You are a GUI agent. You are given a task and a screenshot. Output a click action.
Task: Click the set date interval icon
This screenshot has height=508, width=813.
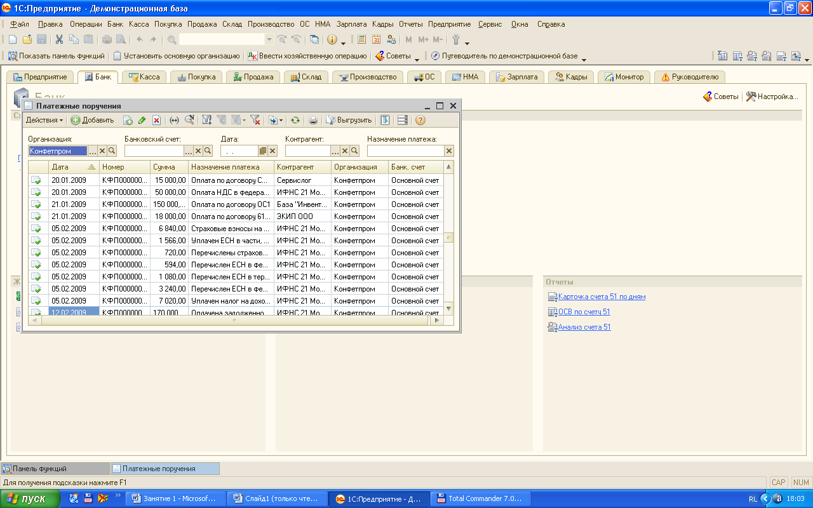pos(174,120)
